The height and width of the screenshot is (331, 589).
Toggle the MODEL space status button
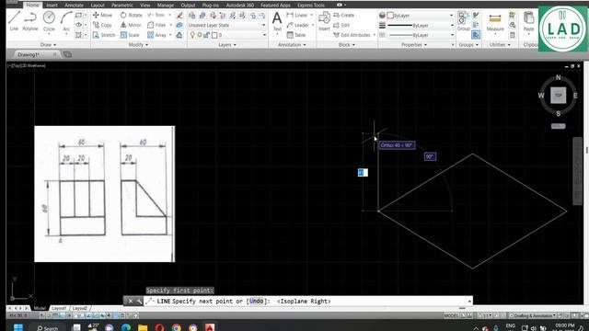451,315
